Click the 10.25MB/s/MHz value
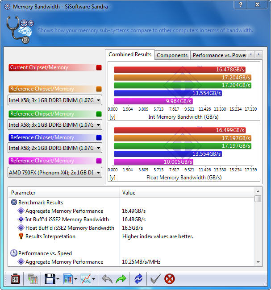 click(x=141, y=262)
